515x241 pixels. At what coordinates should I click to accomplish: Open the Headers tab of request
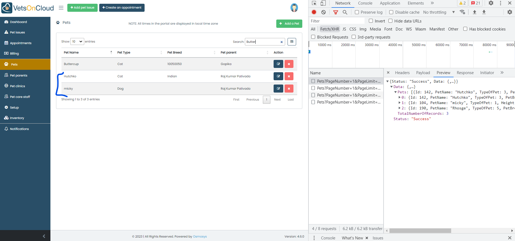[402, 73]
